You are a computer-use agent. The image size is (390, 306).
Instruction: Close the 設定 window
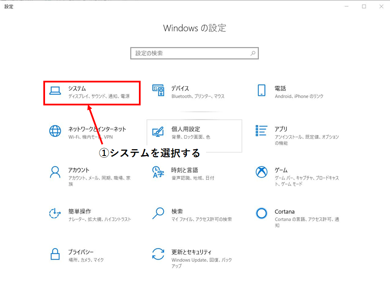382,6
